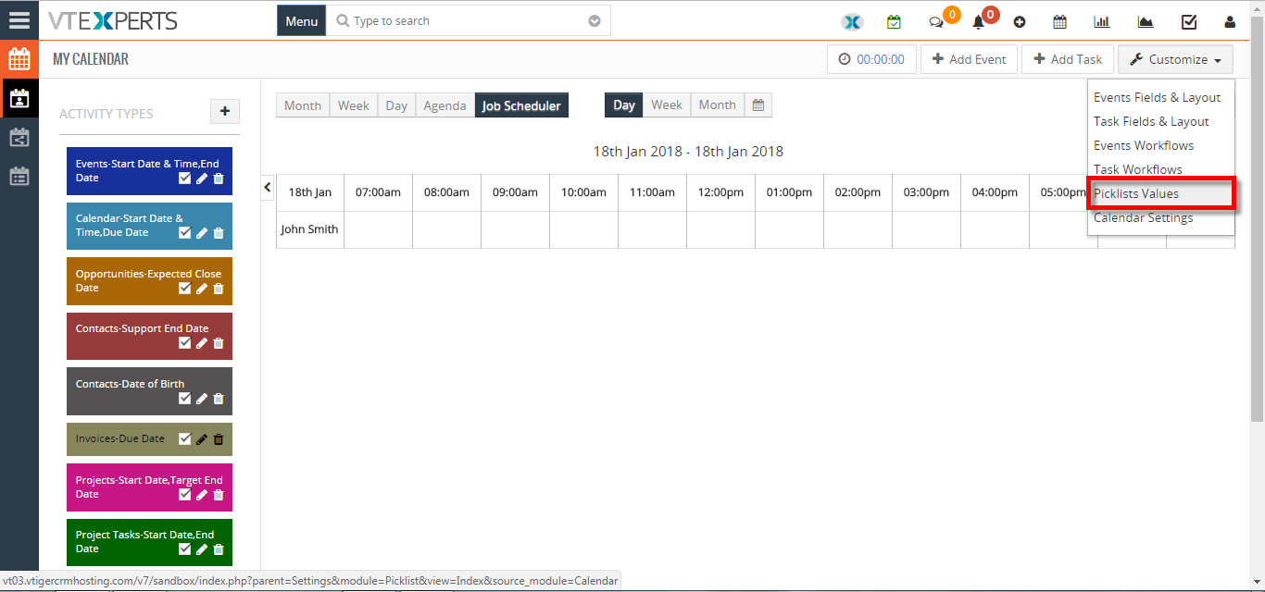
Task: Delete the Contacts-Date of Birth type
Action: pyautogui.click(x=219, y=399)
